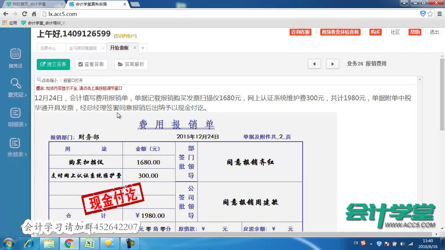Open the 应用 bookmarks shortcut
The height and width of the screenshot is (250, 445).
coord(13,23)
